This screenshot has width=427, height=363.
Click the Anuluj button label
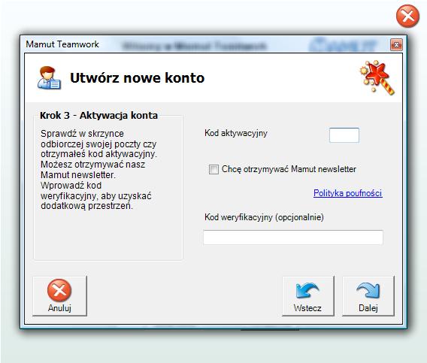coord(59,308)
